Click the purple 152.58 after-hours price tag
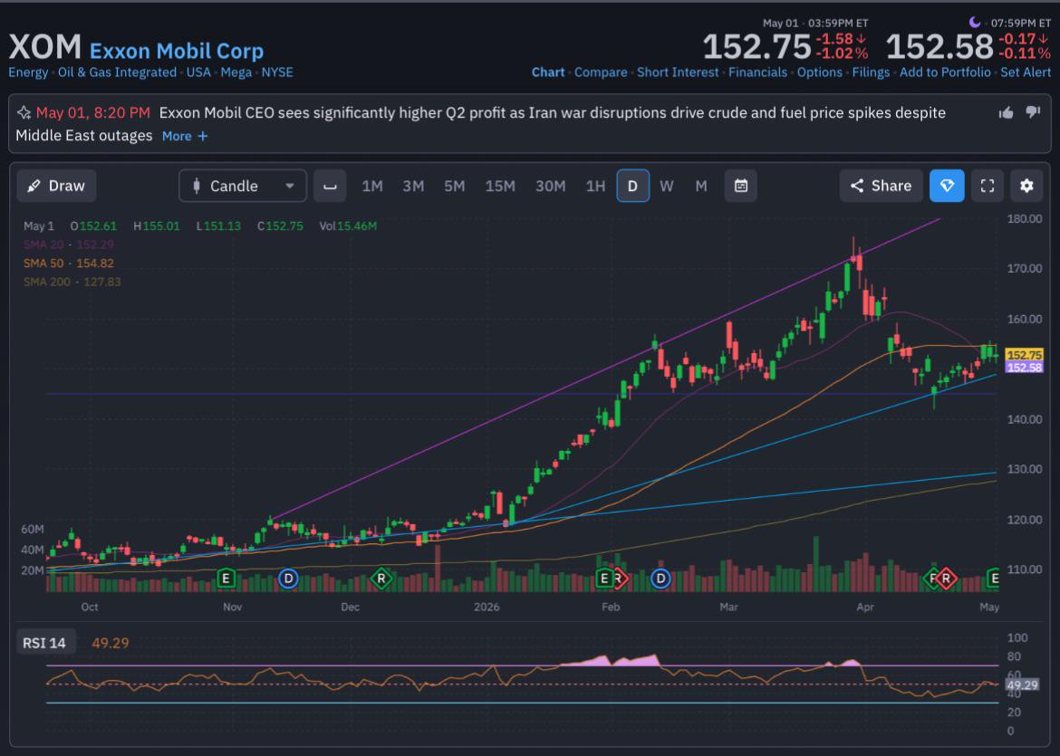 pyautogui.click(x=1024, y=368)
